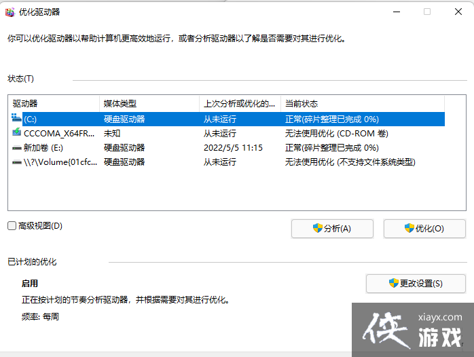
Task: Click the 正常(碎片整理已完成 0%) status in C: row
Action: [x=332, y=119]
